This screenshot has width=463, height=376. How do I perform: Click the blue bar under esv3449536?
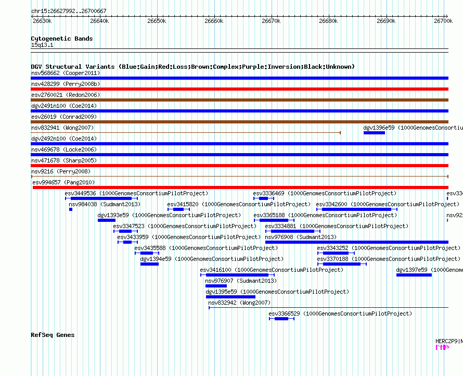[101, 198]
